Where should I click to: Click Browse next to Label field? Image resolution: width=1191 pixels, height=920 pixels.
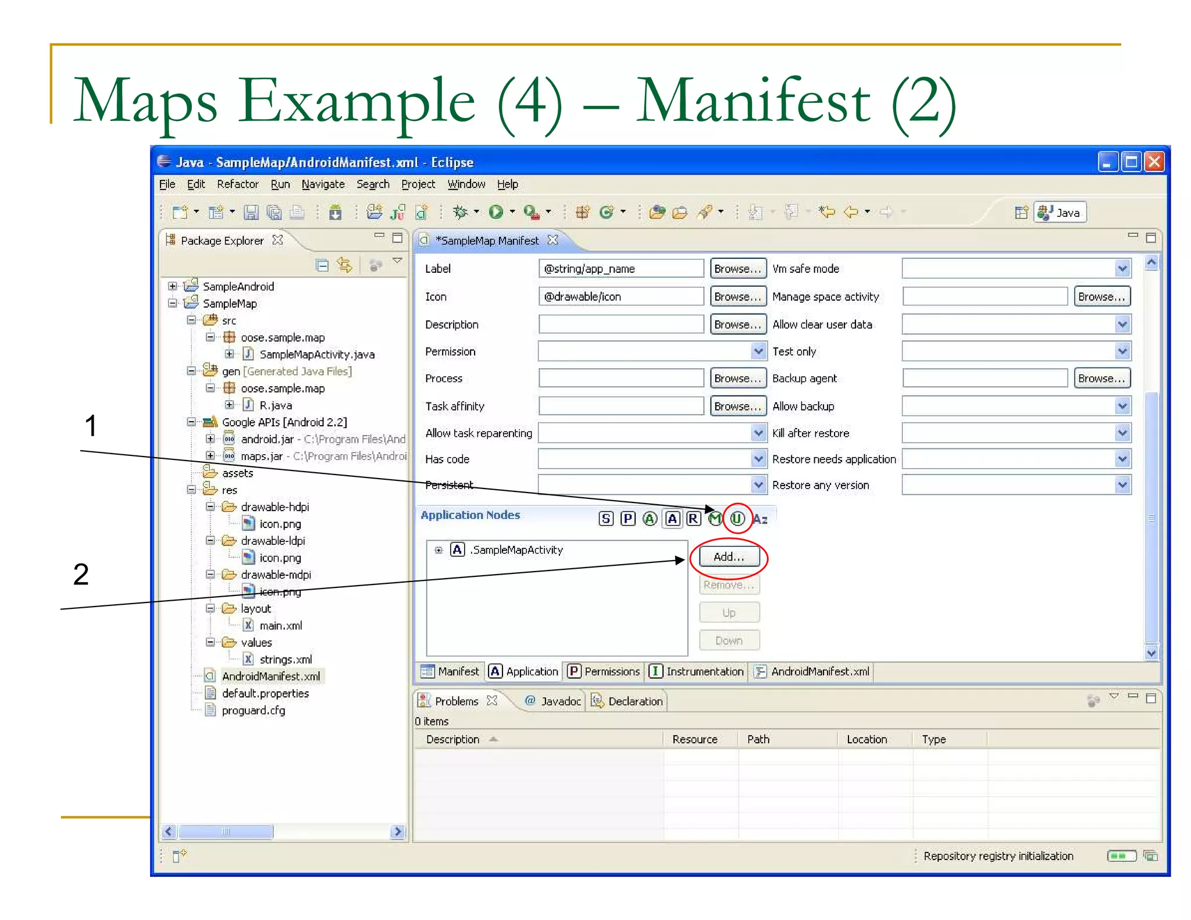click(738, 269)
